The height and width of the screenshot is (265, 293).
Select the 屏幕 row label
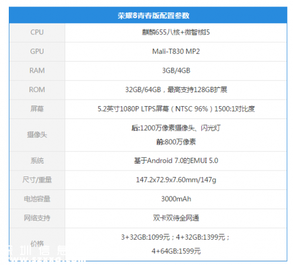tap(37, 108)
